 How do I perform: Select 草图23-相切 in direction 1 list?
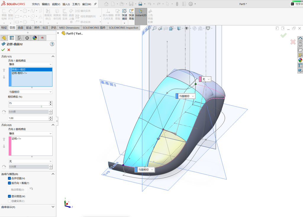32,70
